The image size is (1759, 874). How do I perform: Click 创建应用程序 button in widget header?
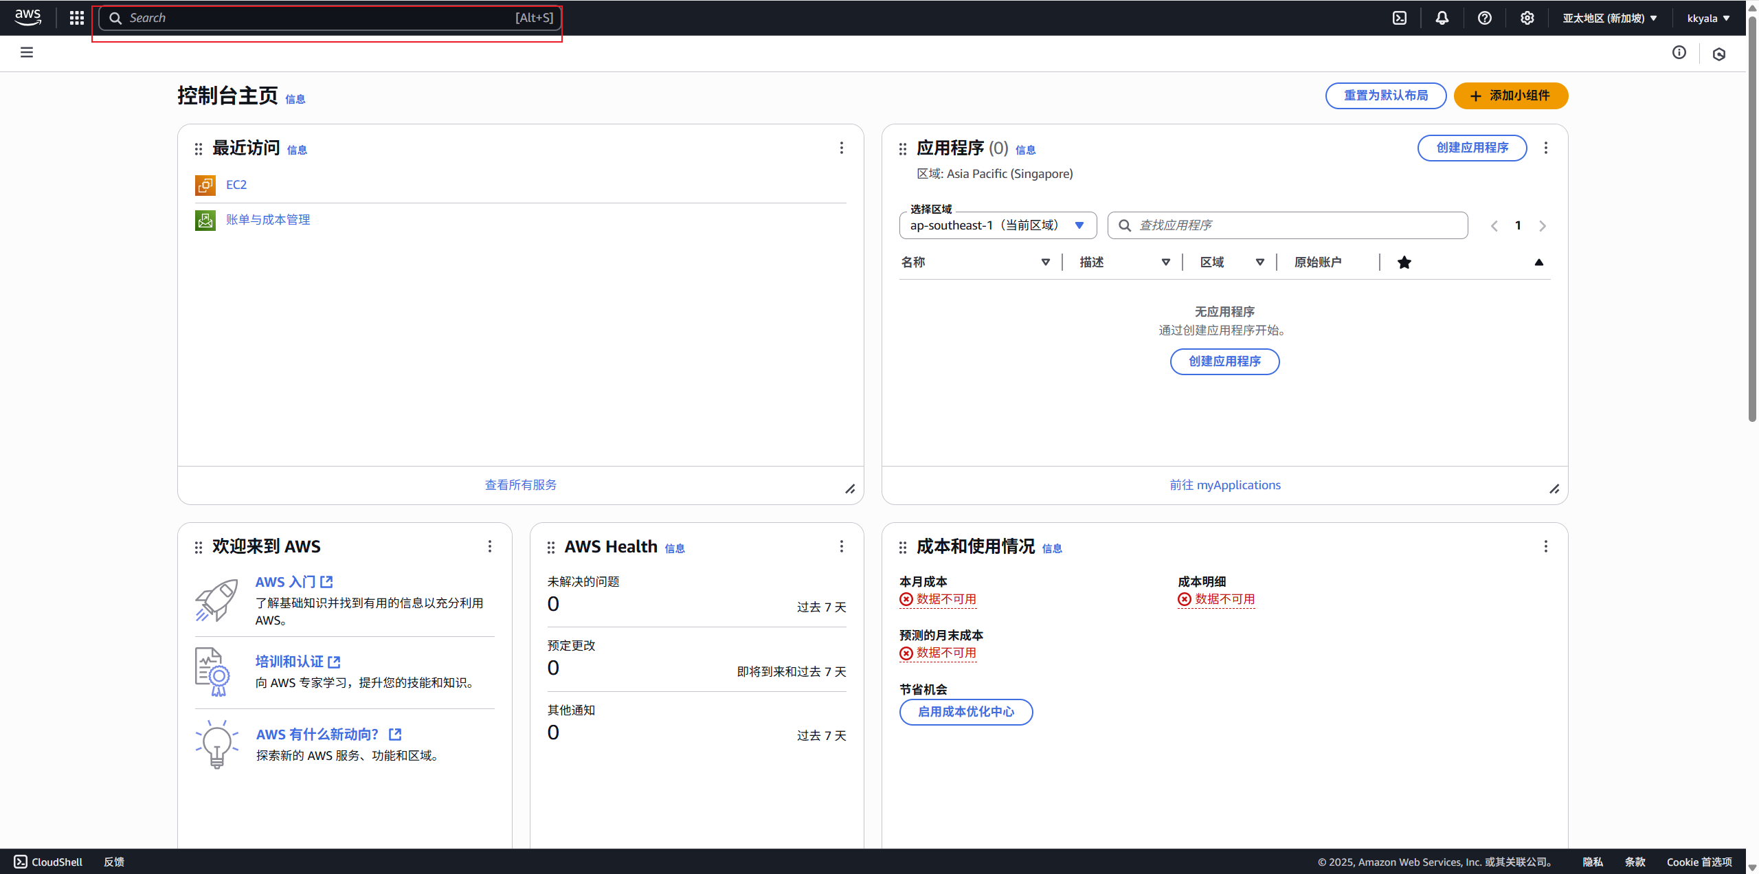point(1472,148)
